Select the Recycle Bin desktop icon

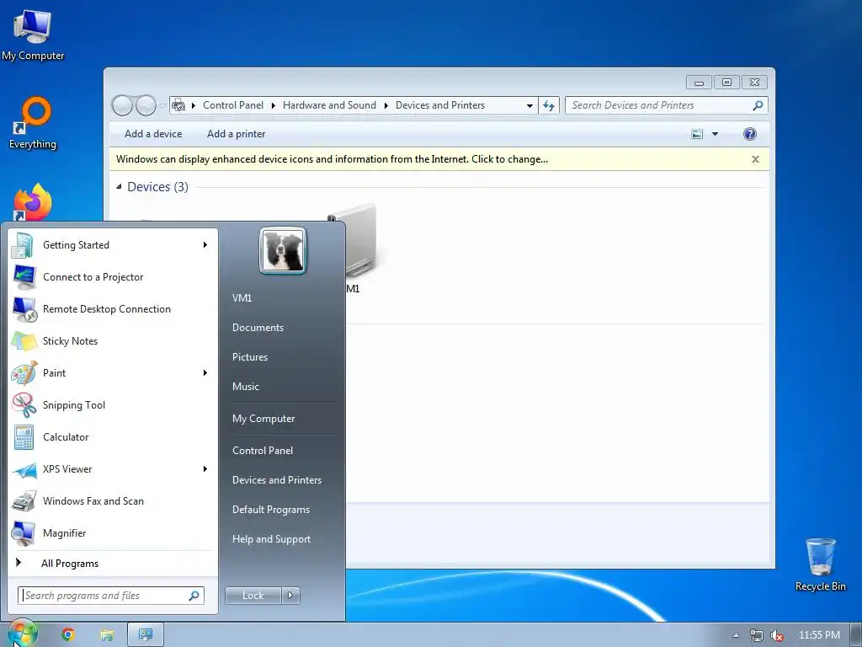tap(820, 564)
